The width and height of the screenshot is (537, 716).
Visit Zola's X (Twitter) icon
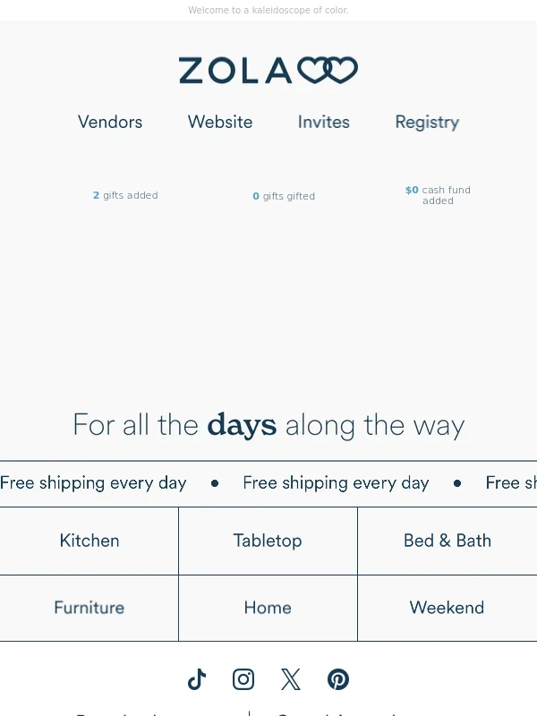[x=290, y=679]
